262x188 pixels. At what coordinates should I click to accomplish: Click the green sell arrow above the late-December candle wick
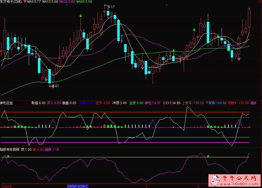81,16
